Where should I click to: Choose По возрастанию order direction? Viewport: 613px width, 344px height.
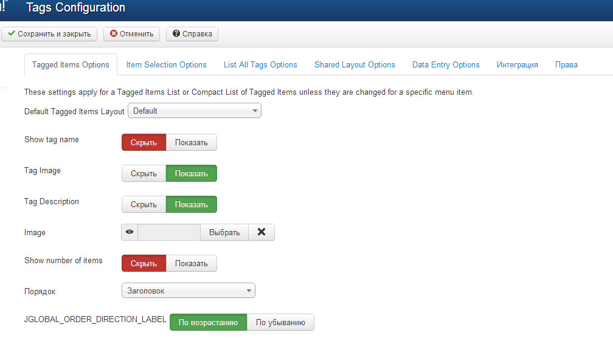pos(208,322)
